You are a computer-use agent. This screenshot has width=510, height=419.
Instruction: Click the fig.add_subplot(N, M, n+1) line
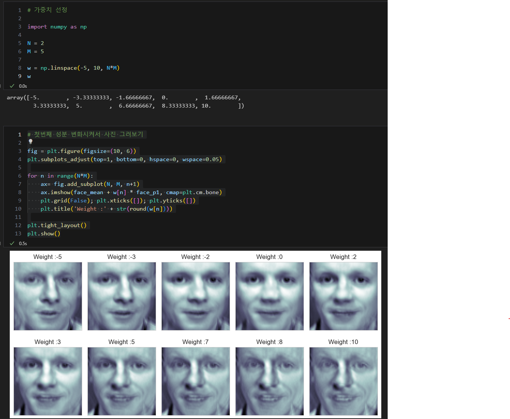90,184
